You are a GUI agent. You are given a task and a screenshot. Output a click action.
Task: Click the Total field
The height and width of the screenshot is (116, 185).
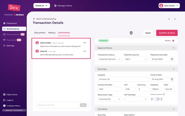(169, 89)
